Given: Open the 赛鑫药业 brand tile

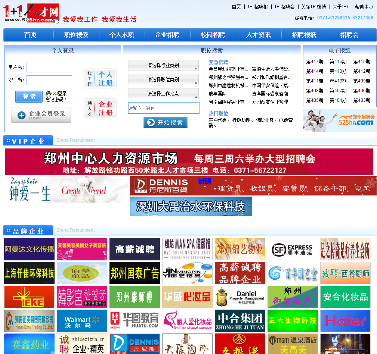Looking at the screenshot, I should (x=30, y=344).
